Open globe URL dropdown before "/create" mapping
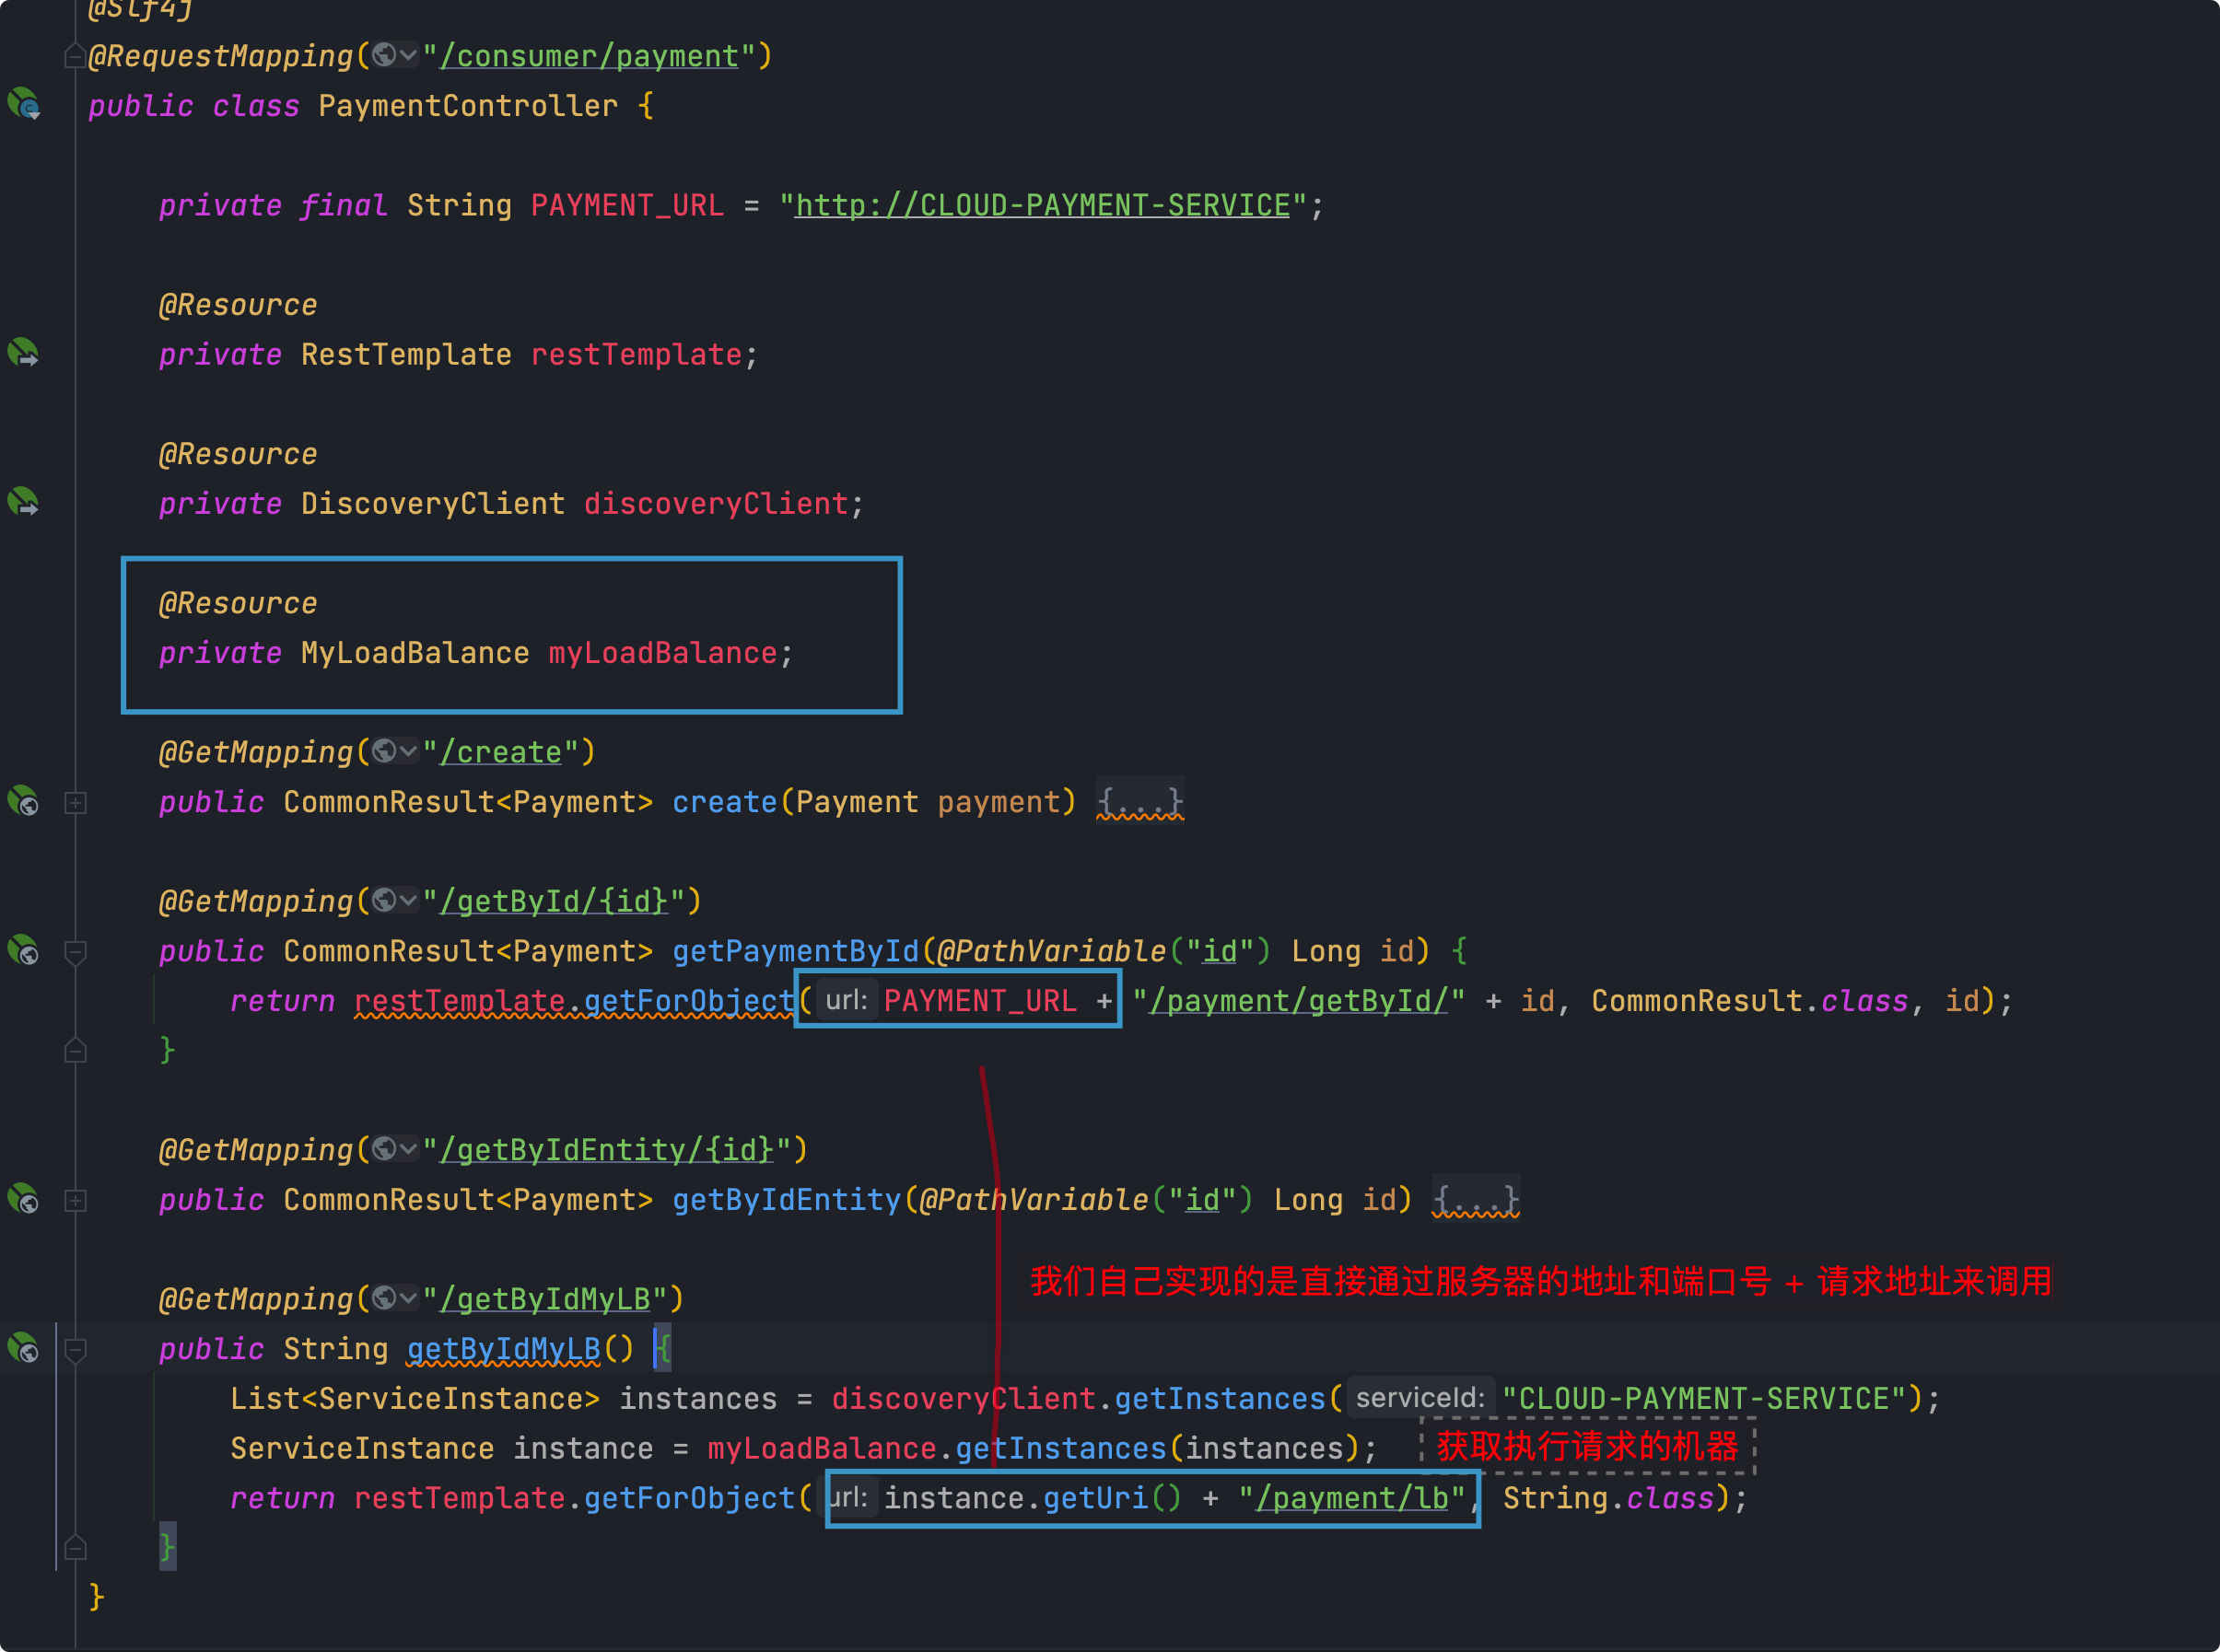 tap(394, 751)
